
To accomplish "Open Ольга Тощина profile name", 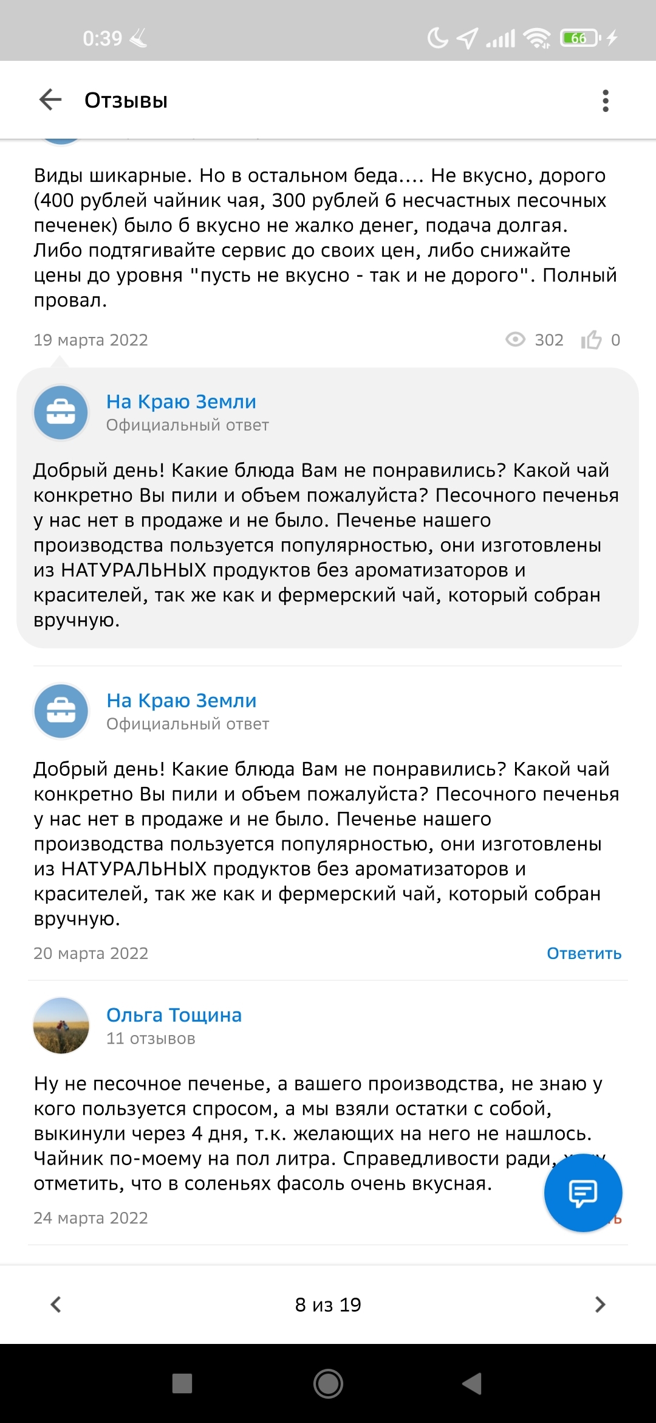I will tap(174, 1015).
